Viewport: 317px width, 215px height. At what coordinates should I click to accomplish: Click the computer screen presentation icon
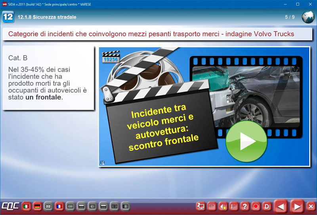201,206
